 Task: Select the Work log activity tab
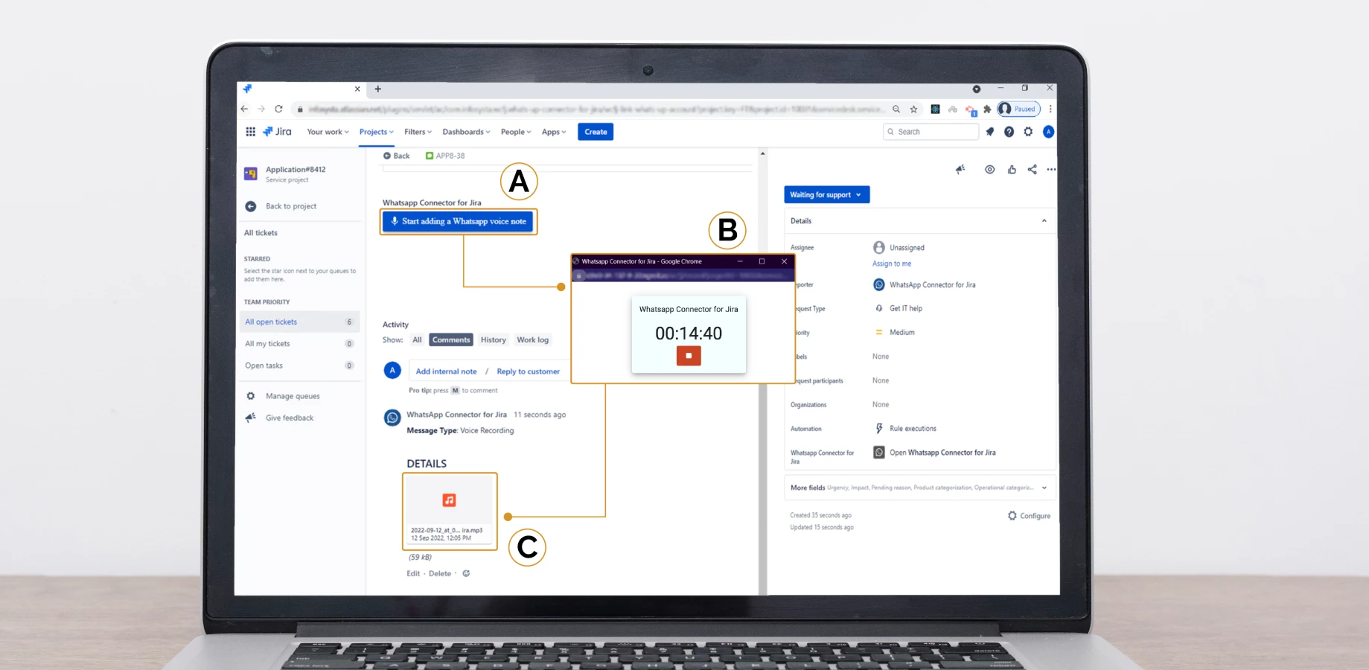point(533,340)
